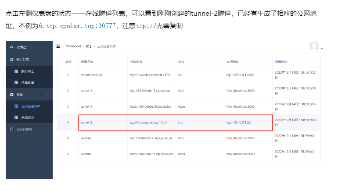Click the grid icon beside 创建隧道

coord(16,82)
